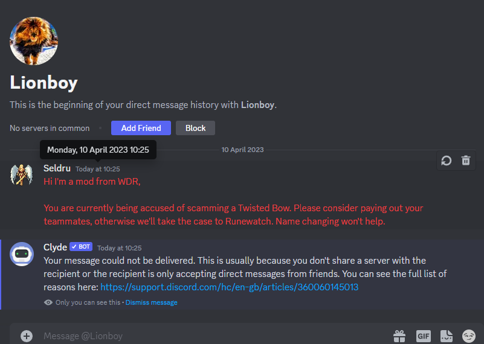This screenshot has width=484, height=344.
Task: Click Clyde's bot avatar
Action: [22, 254]
